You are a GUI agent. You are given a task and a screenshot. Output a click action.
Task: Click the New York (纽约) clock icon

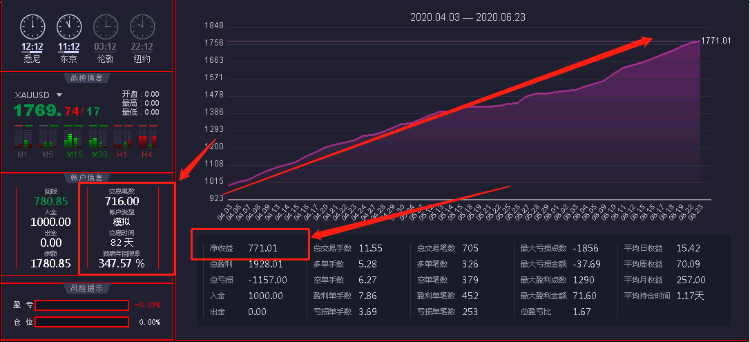[x=142, y=27]
